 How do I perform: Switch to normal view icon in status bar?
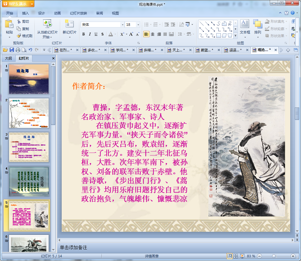pos(229,256)
